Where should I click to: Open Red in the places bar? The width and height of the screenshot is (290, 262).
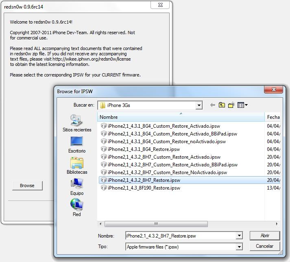click(77, 207)
